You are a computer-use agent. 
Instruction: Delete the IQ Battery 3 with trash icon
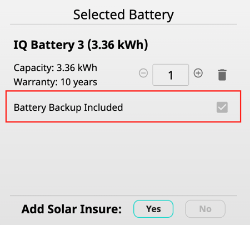222,75
